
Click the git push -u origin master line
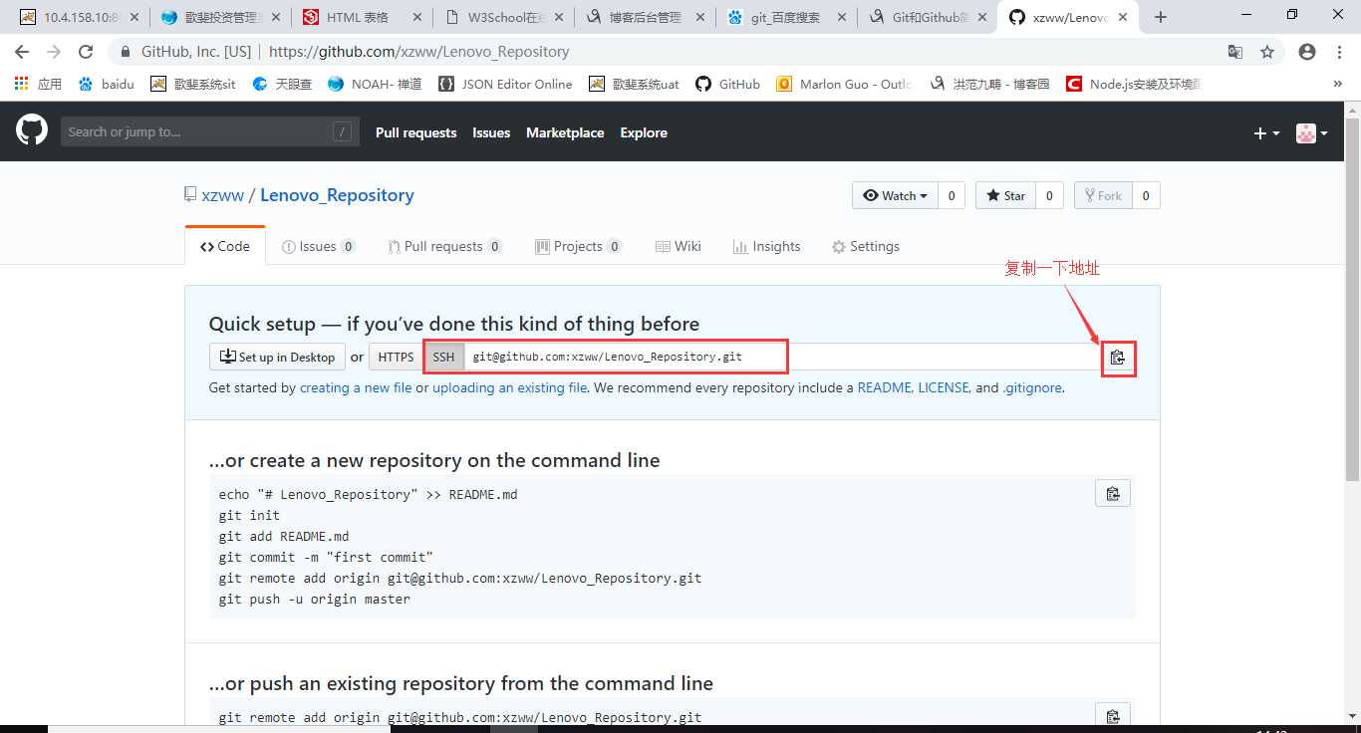315,599
